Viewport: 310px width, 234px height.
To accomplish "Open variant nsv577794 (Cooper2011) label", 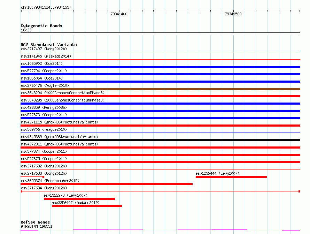I will [44, 71].
